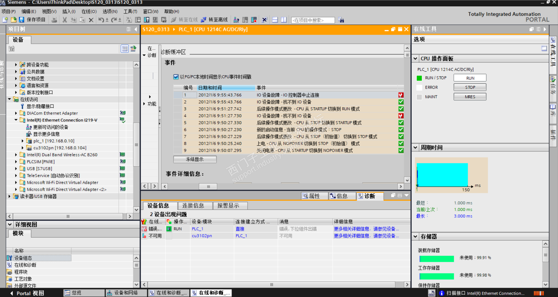Open the 工具(T) menu
558x297 pixels.
(x=130, y=11)
